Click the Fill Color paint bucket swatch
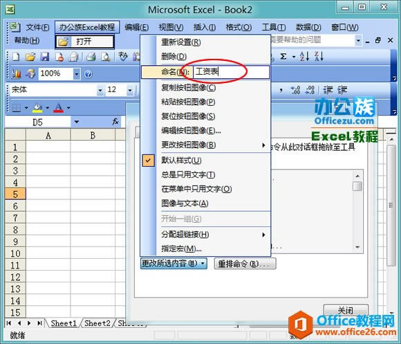 (37, 108)
